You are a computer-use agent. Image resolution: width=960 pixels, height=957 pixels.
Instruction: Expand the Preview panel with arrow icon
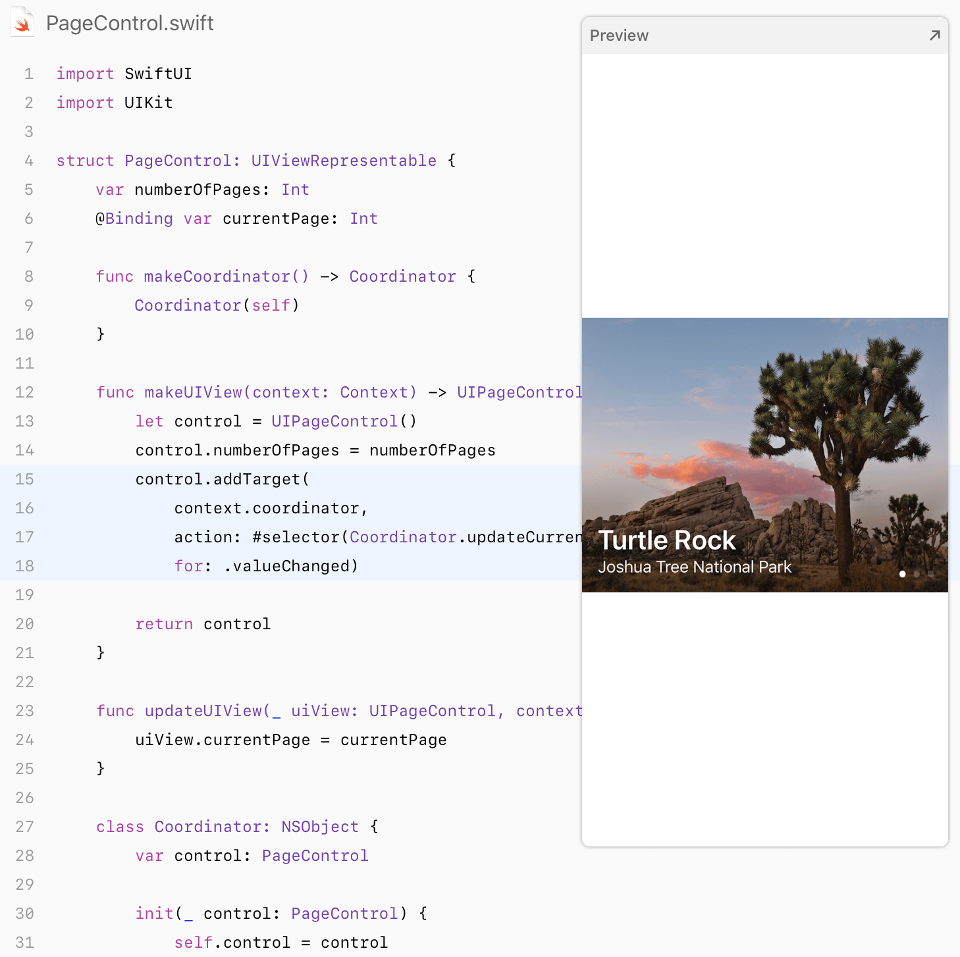tap(934, 36)
